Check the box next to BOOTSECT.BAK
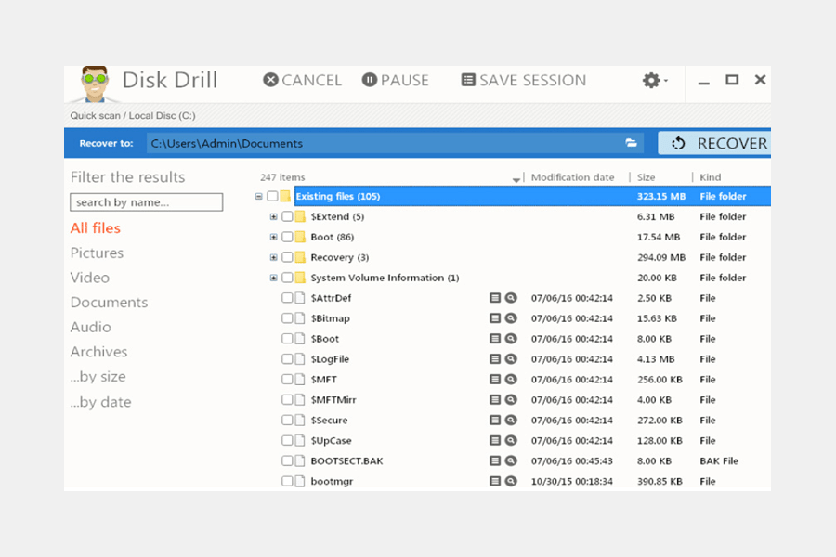The width and height of the screenshot is (836, 557). click(x=287, y=460)
